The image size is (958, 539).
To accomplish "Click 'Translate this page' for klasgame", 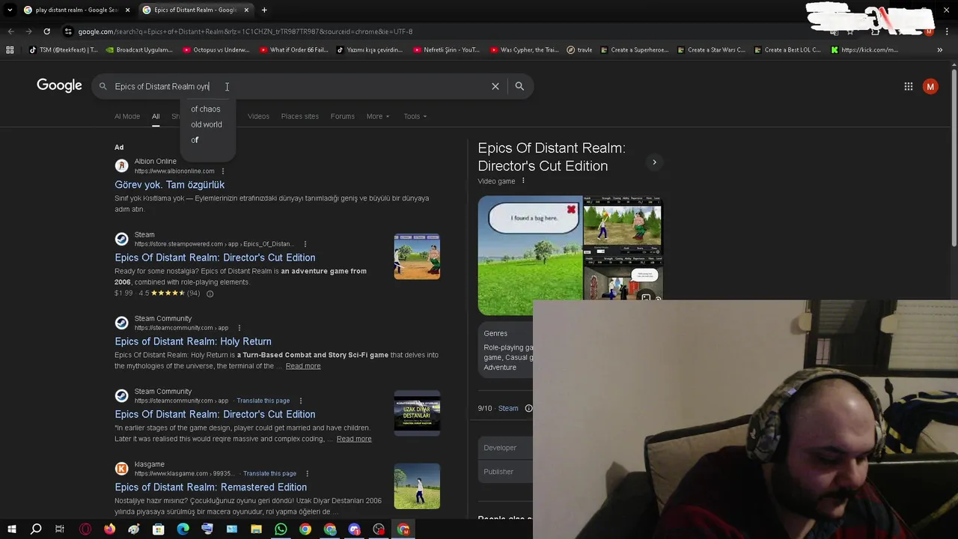I will tap(269, 474).
